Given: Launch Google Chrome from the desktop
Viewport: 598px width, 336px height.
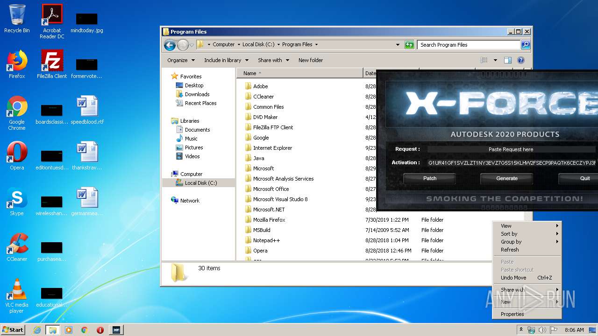Looking at the screenshot, I should pyautogui.click(x=17, y=113).
